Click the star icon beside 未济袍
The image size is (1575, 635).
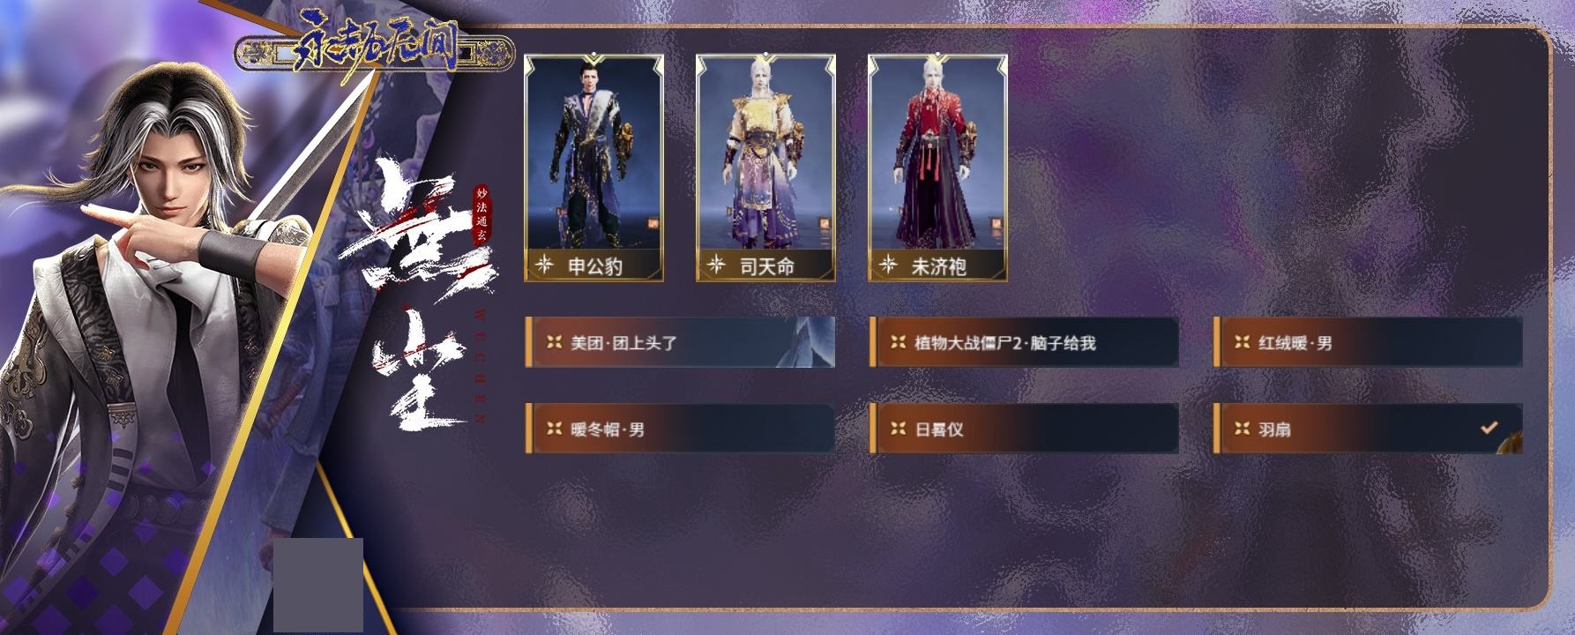[888, 265]
